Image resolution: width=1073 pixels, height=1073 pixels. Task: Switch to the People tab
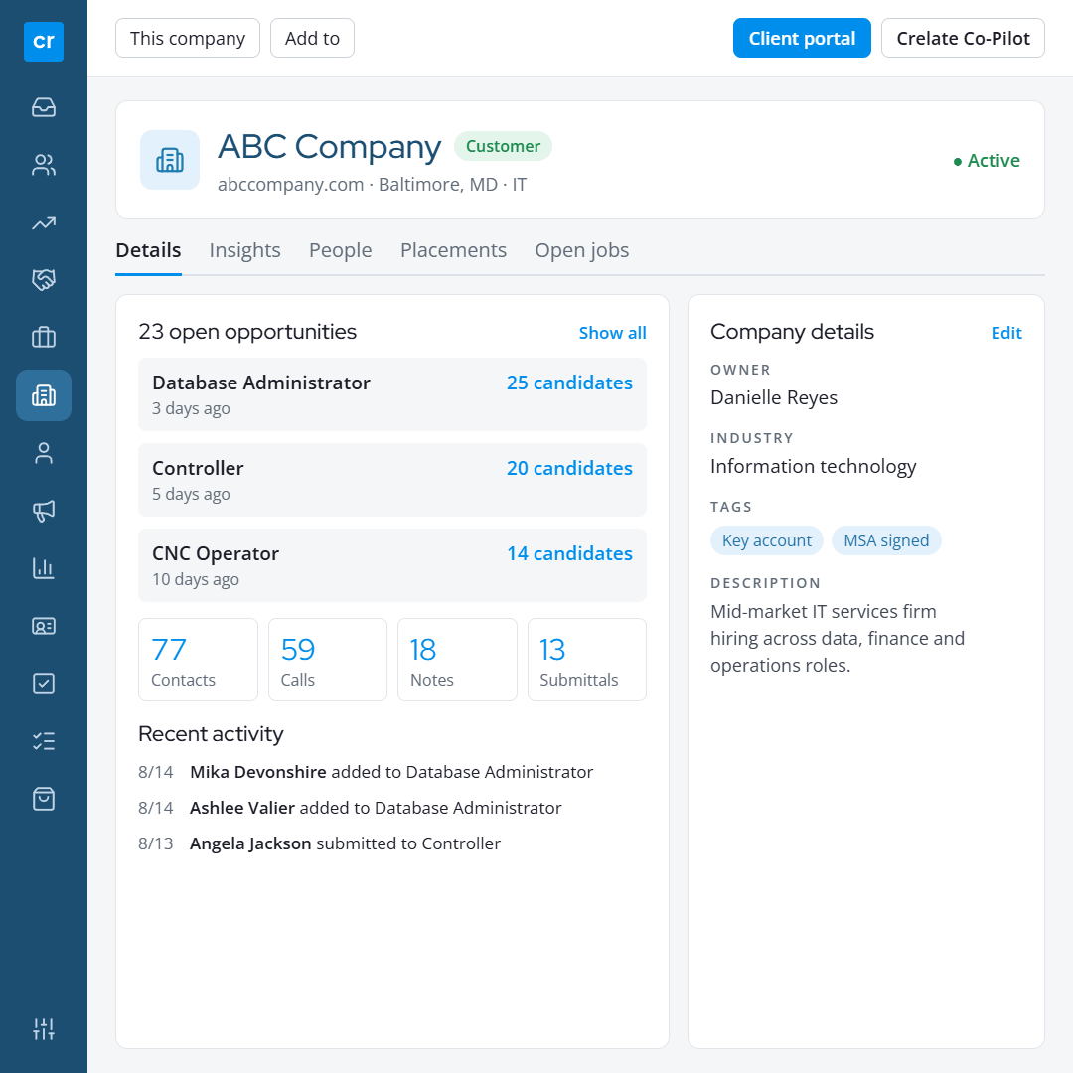tap(340, 250)
